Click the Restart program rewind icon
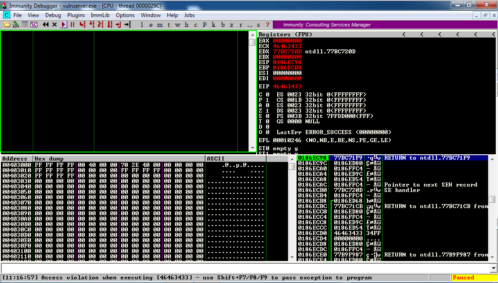The height and width of the screenshot is (283, 498). pyautogui.click(x=45, y=25)
